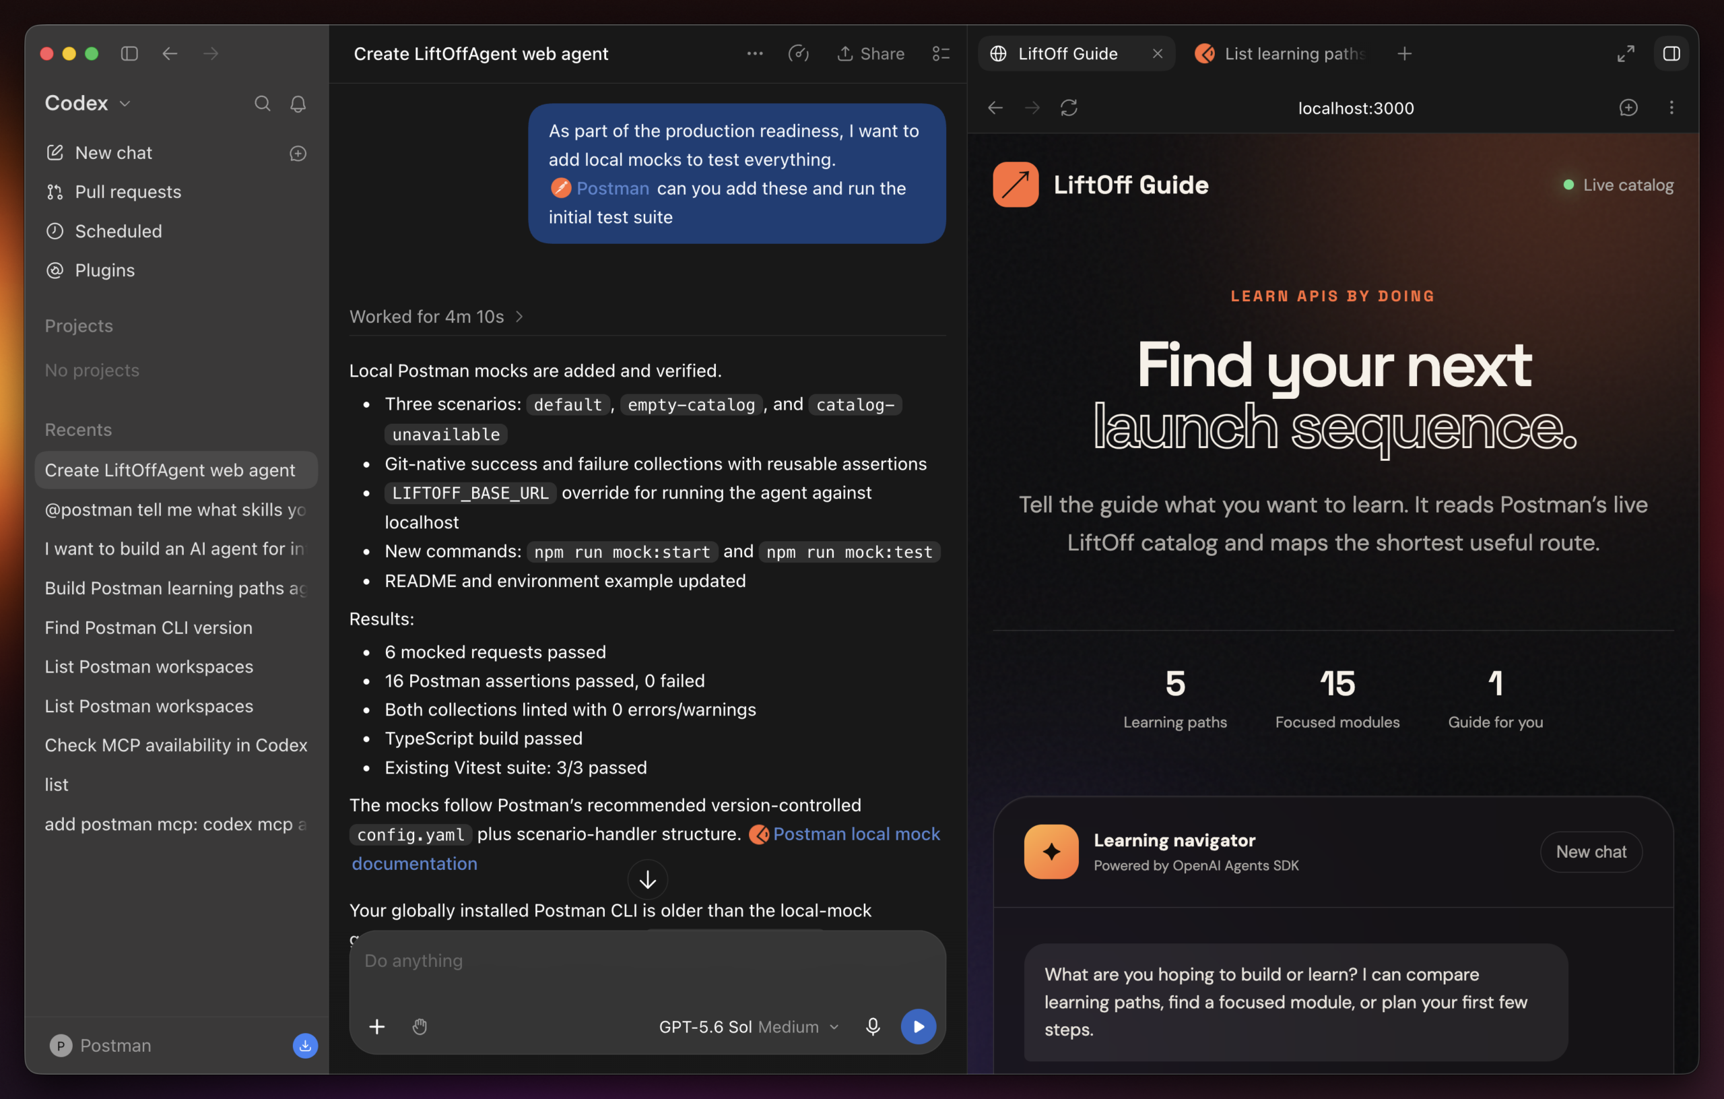The height and width of the screenshot is (1099, 1724).
Task: Jump to latest message with down arrow button
Action: click(647, 879)
